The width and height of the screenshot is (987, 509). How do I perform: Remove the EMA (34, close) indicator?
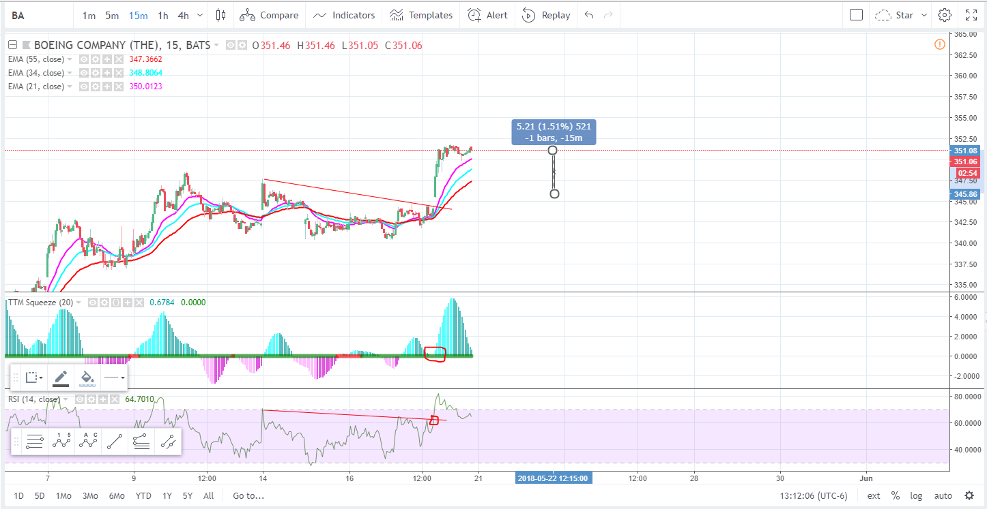click(x=117, y=73)
